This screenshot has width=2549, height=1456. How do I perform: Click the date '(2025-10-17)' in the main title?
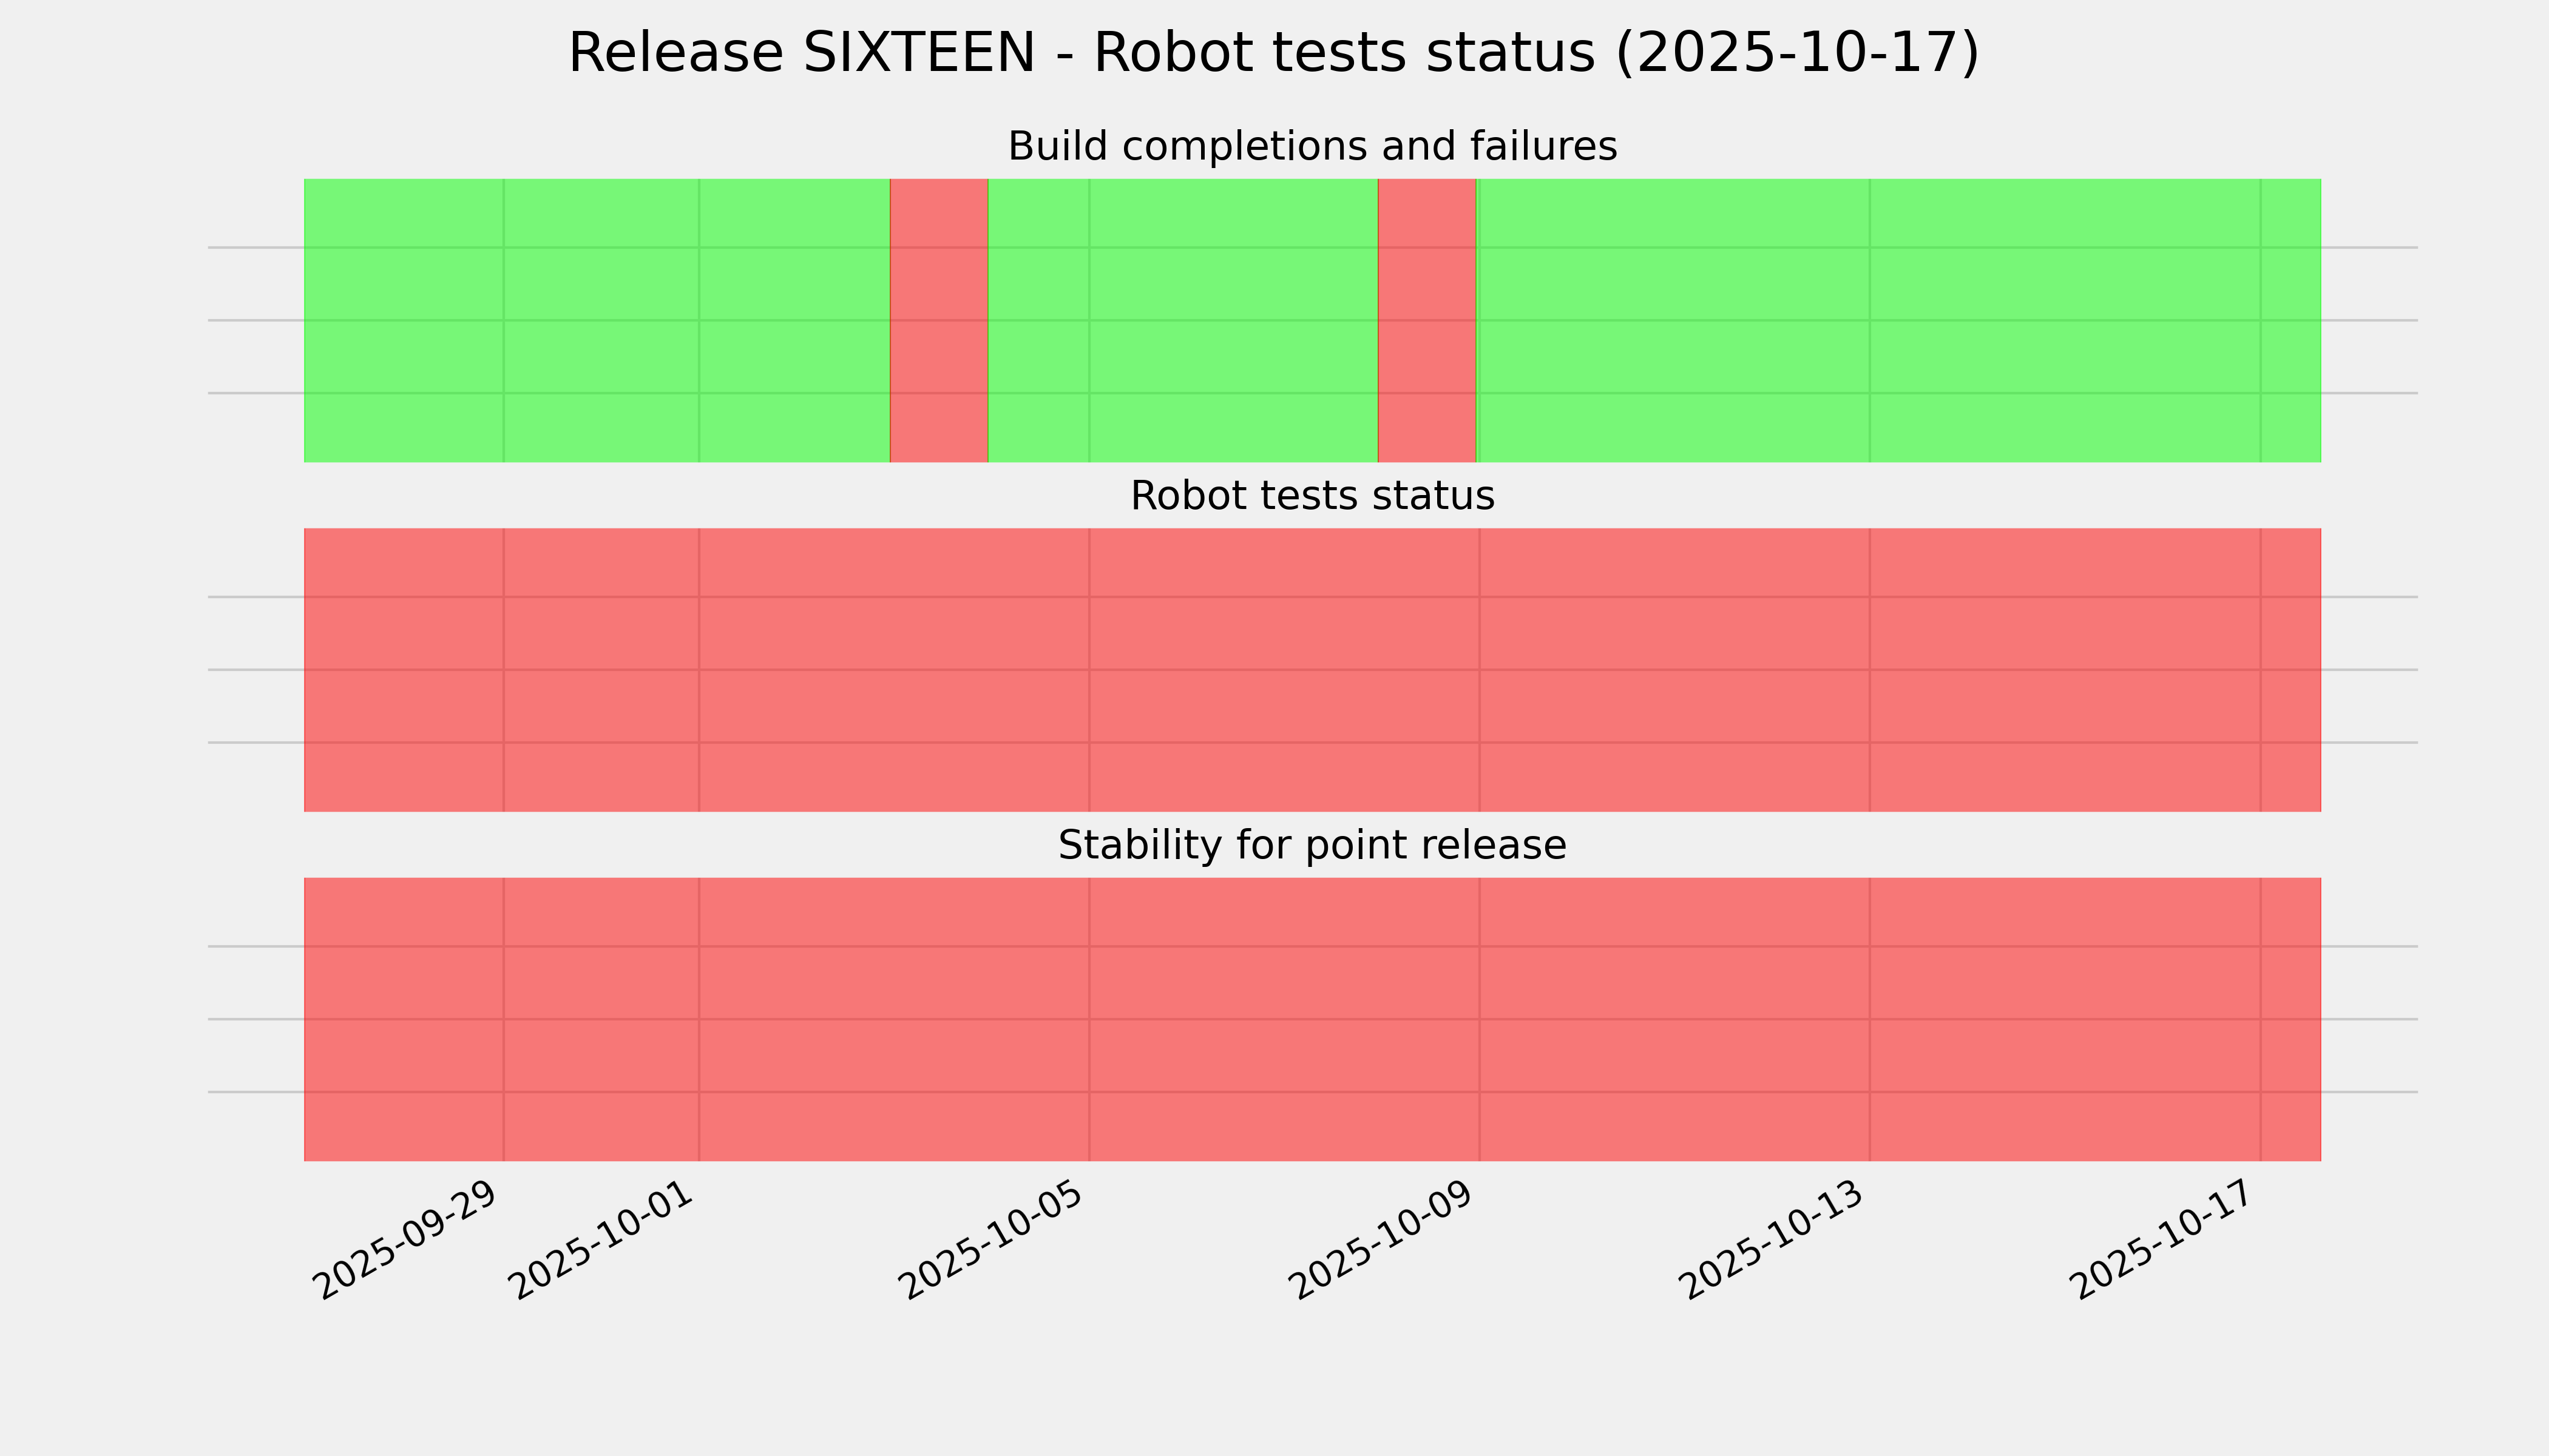(1796, 53)
